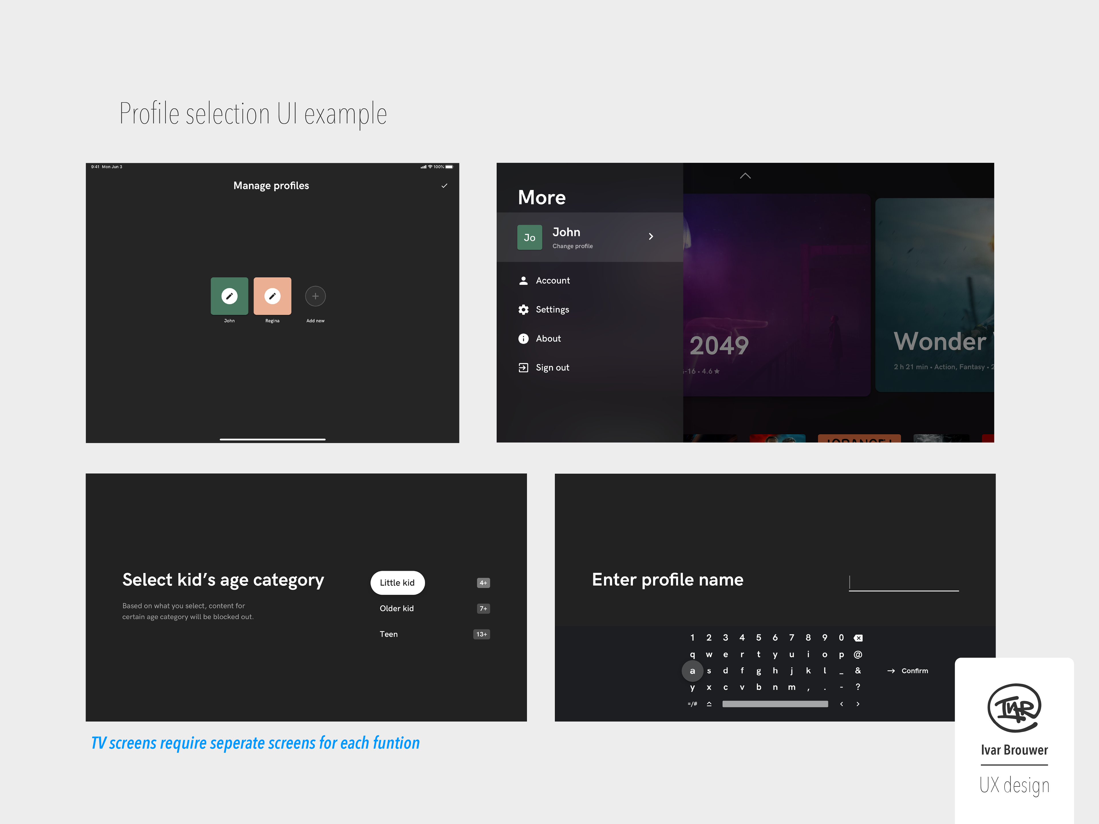Confirm with checkmark in Manage profiles
The image size is (1099, 824).
pos(444,186)
